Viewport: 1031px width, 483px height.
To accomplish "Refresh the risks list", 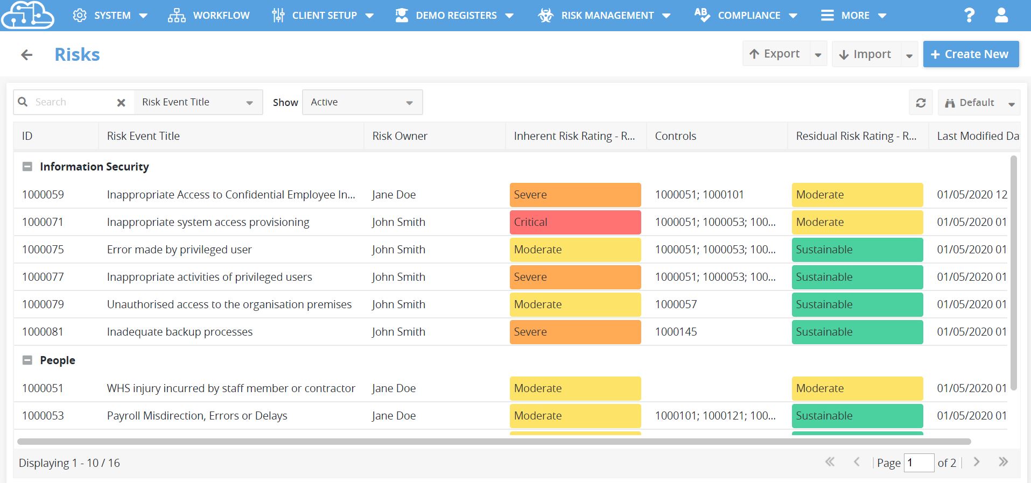I will (921, 102).
